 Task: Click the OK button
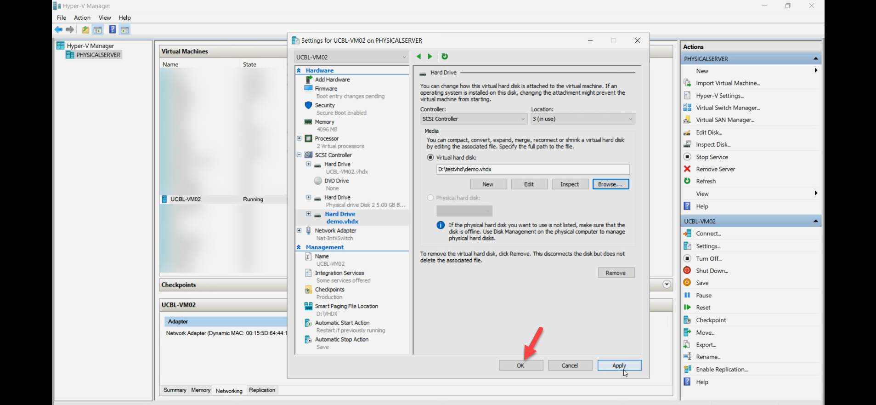tap(521, 365)
